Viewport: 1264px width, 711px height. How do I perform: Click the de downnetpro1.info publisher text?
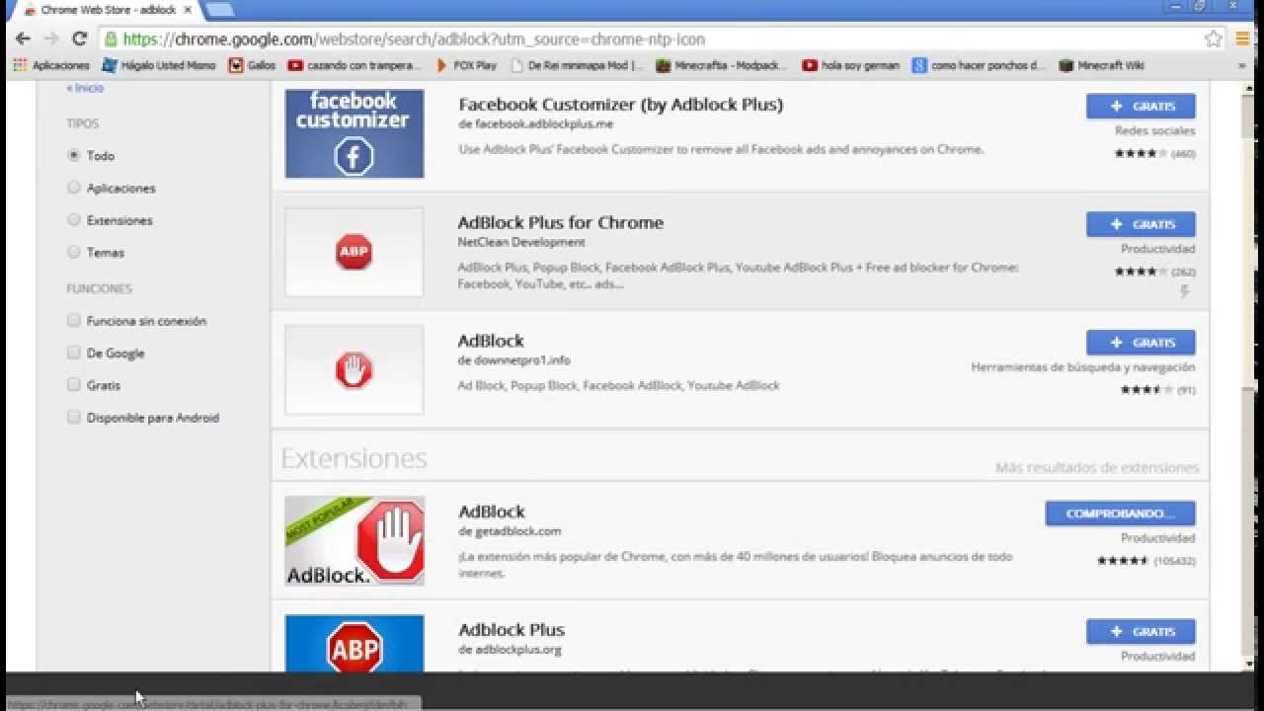(x=514, y=360)
